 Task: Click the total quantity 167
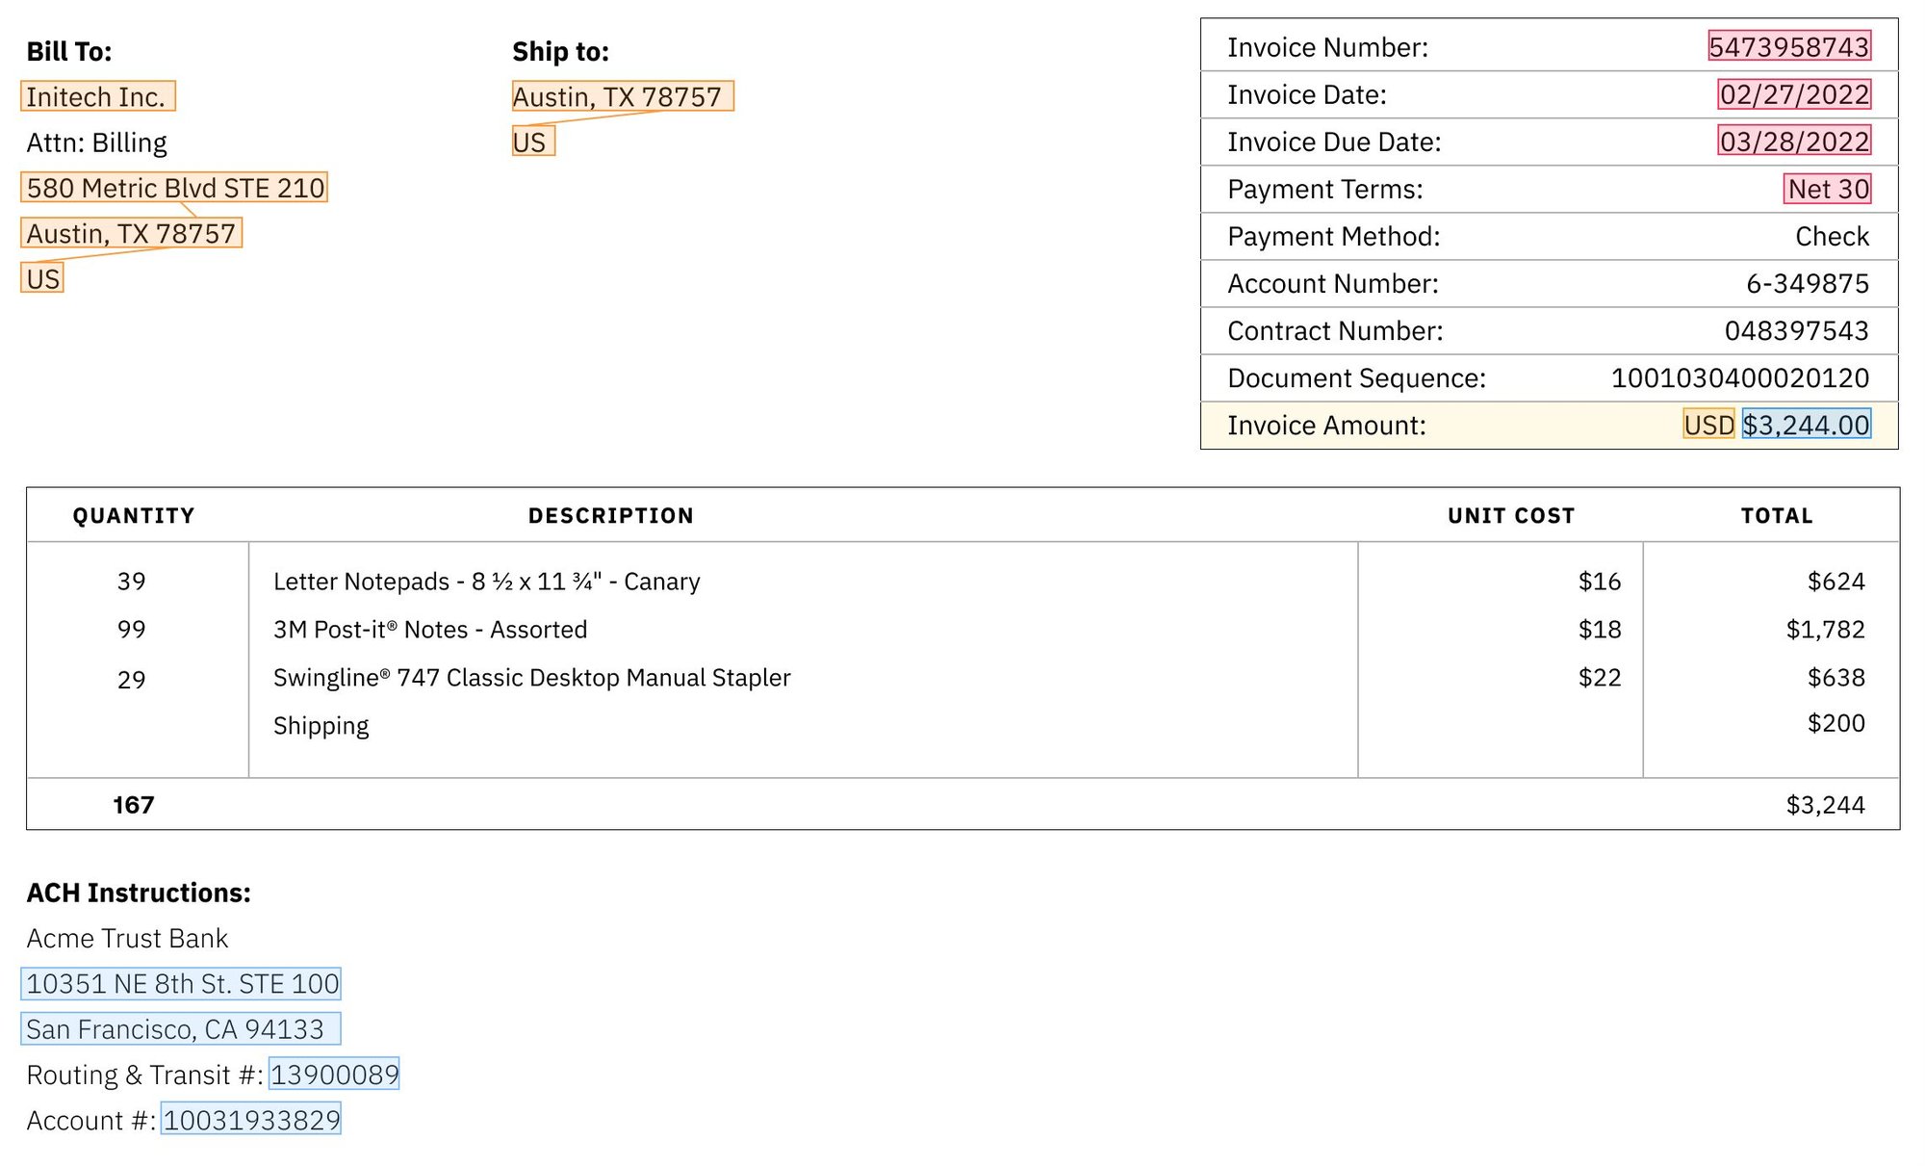133,804
